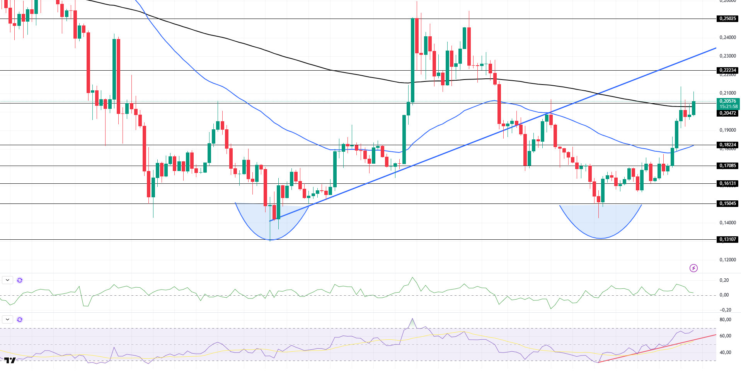741x371 pixels.
Task: Open the TradingView logo link
Action: click(10, 361)
